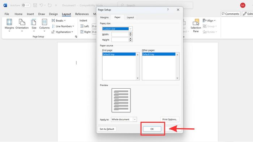Click the Search box in the title bar

[x=155, y=5]
